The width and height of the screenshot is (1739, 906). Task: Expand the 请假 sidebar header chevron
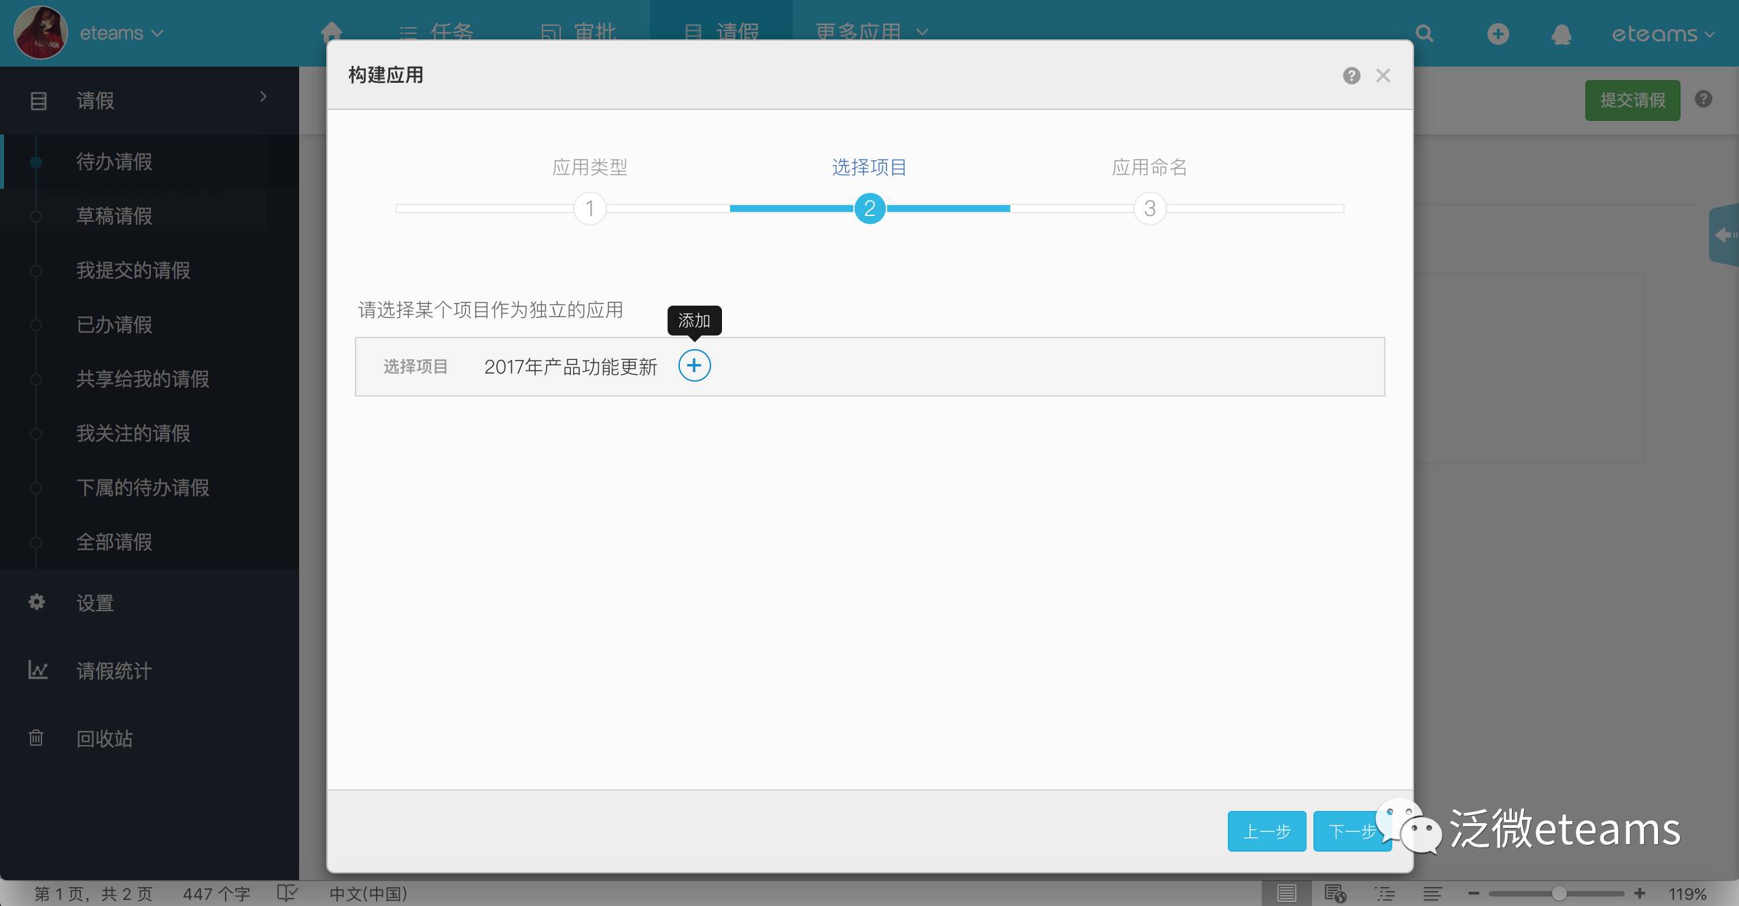pos(263,97)
